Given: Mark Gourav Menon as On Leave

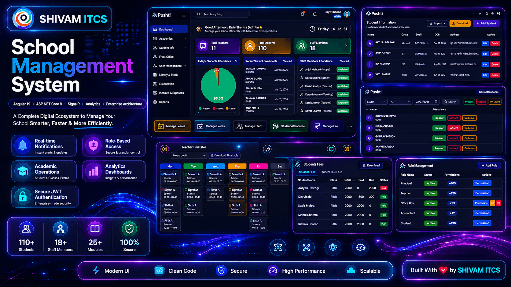Looking at the screenshot, I should (x=469, y=138).
